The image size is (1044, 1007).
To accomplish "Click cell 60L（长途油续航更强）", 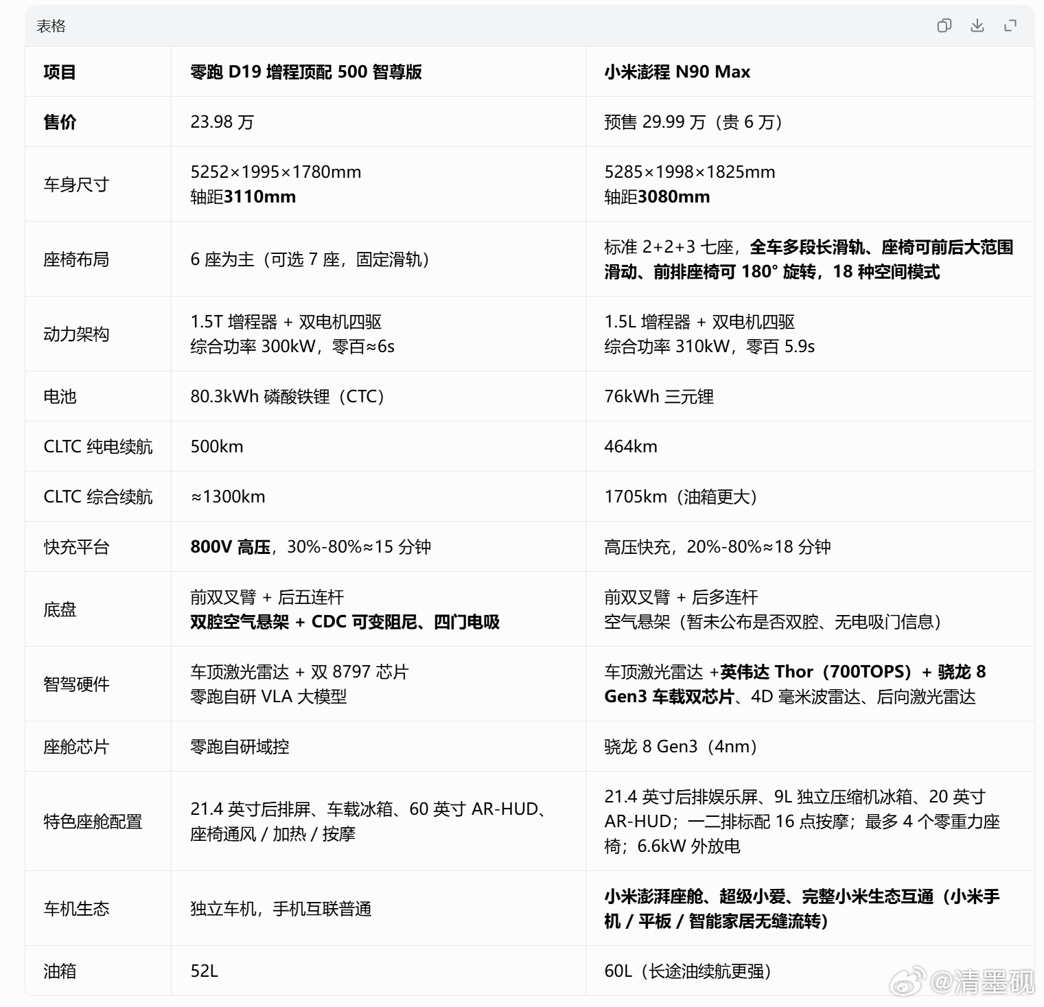I will 688,971.
